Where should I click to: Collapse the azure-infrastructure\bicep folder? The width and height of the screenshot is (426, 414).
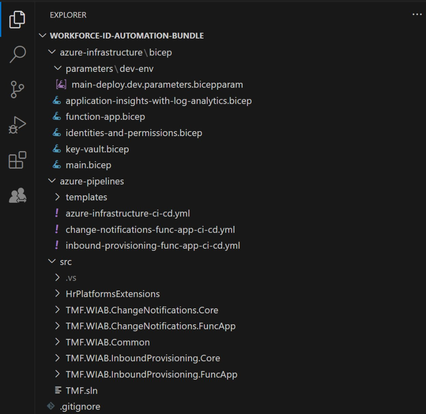click(x=52, y=52)
